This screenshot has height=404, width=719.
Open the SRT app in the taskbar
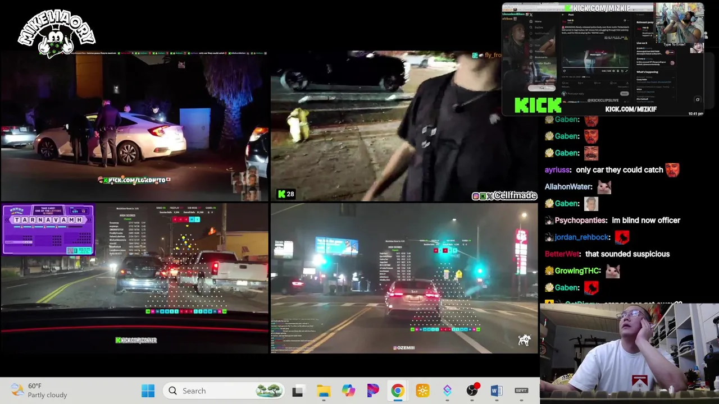521,391
